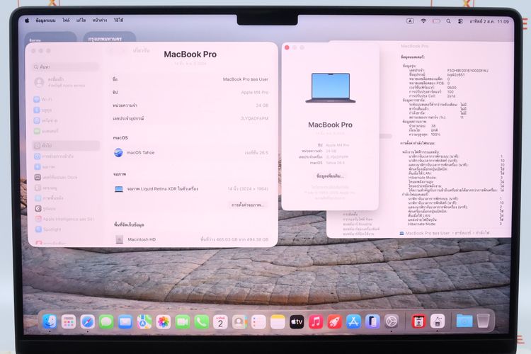
Task: Close the About This Mac window
Action: (287, 47)
